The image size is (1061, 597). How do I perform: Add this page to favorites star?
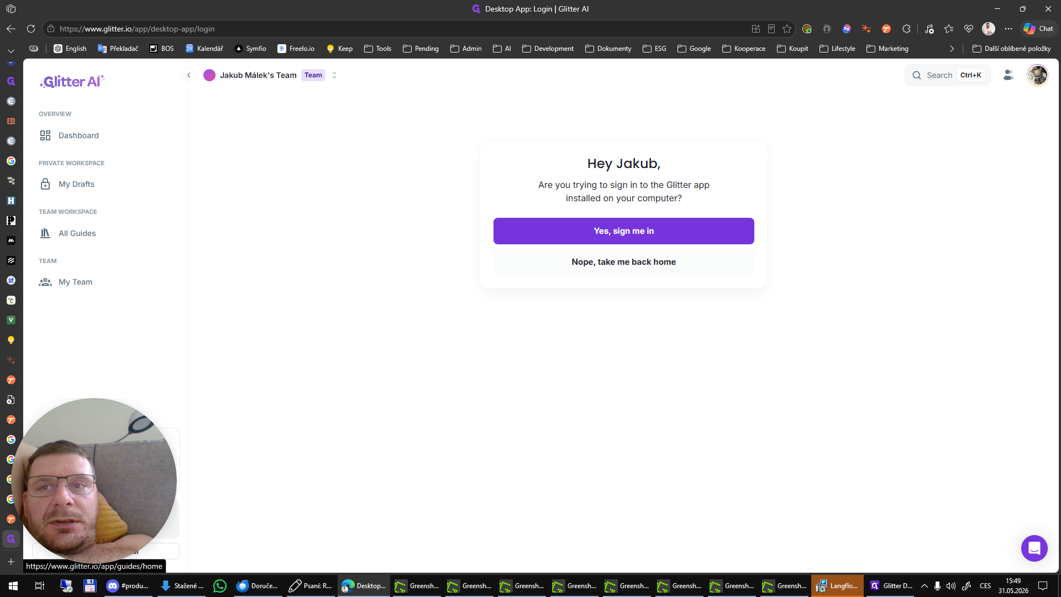[787, 29]
